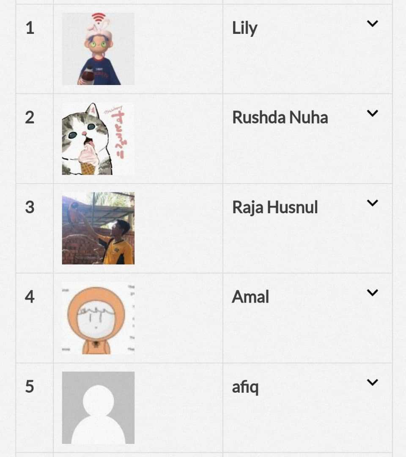This screenshot has width=406, height=457.
Task: Open the chevron beside Raja Husnul
Action: 372,203
